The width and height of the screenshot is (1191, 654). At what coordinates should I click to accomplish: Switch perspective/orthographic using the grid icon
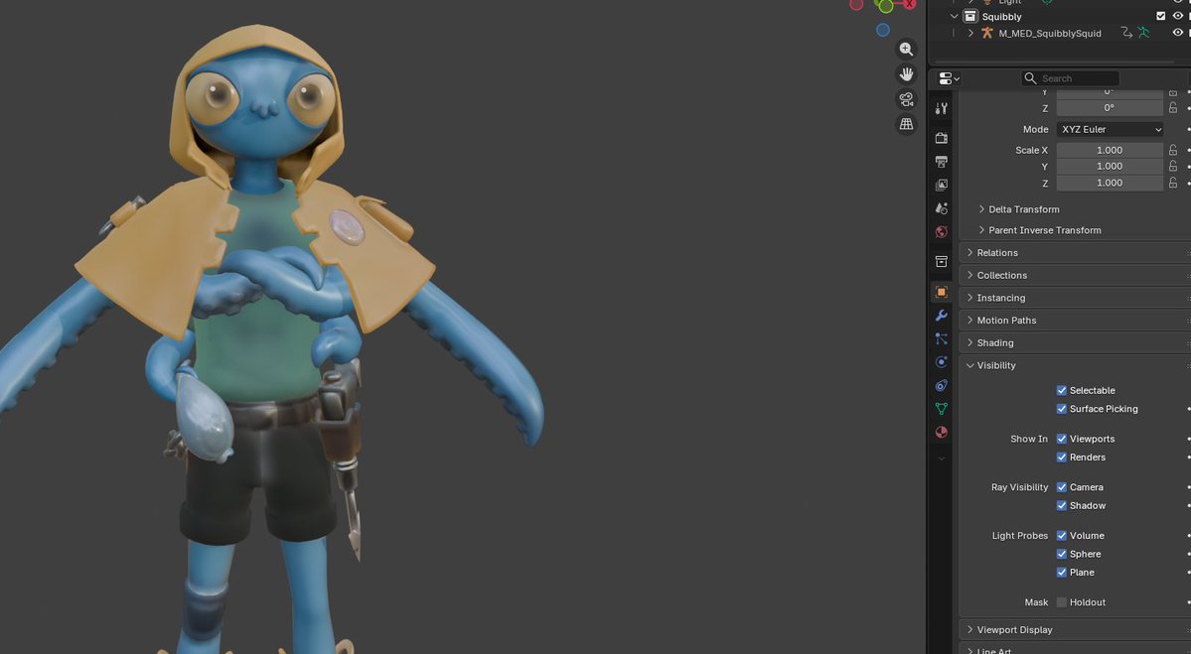pyautogui.click(x=906, y=124)
